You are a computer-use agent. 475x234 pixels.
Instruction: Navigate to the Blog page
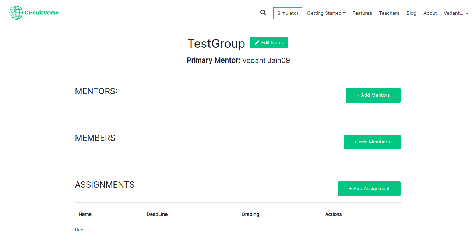411,13
